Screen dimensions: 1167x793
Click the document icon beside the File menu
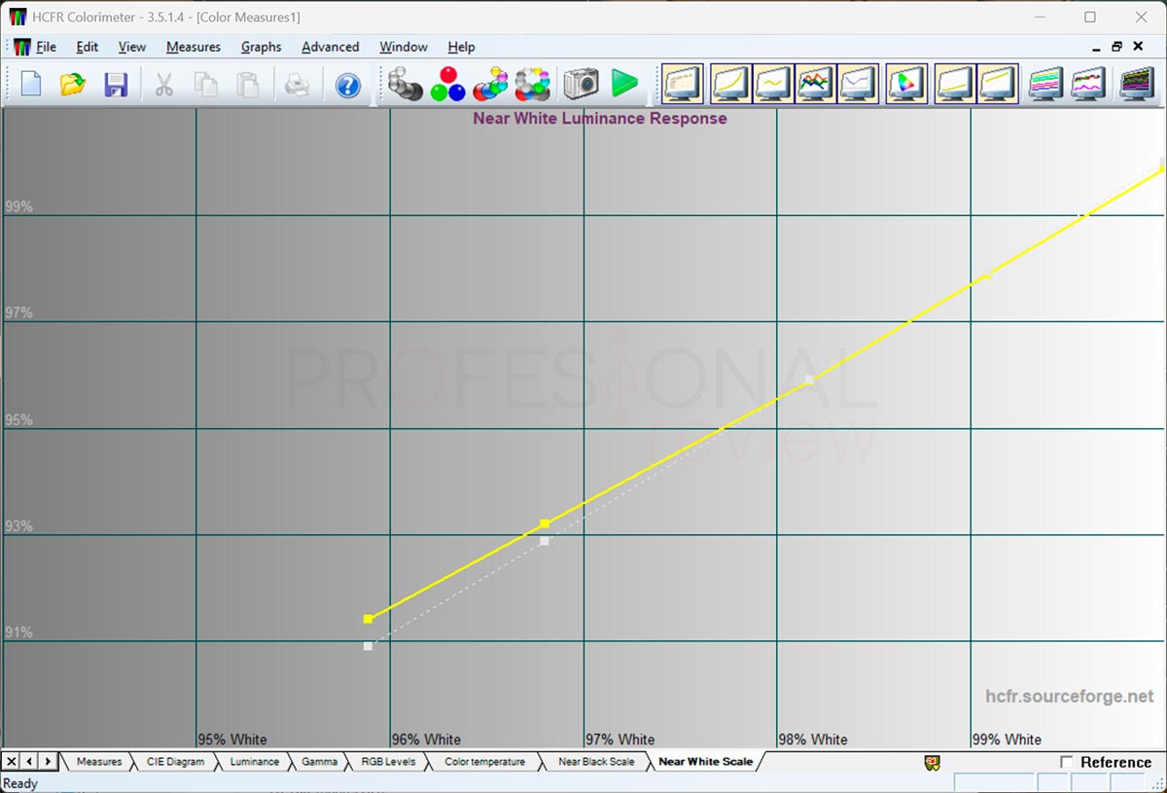point(20,47)
